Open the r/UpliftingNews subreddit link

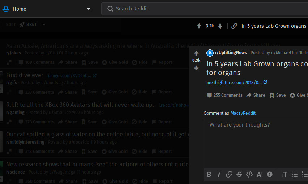tap(231, 53)
